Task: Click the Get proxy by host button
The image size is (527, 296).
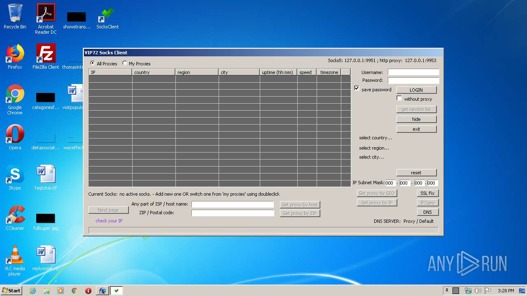Action: pos(300,205)
